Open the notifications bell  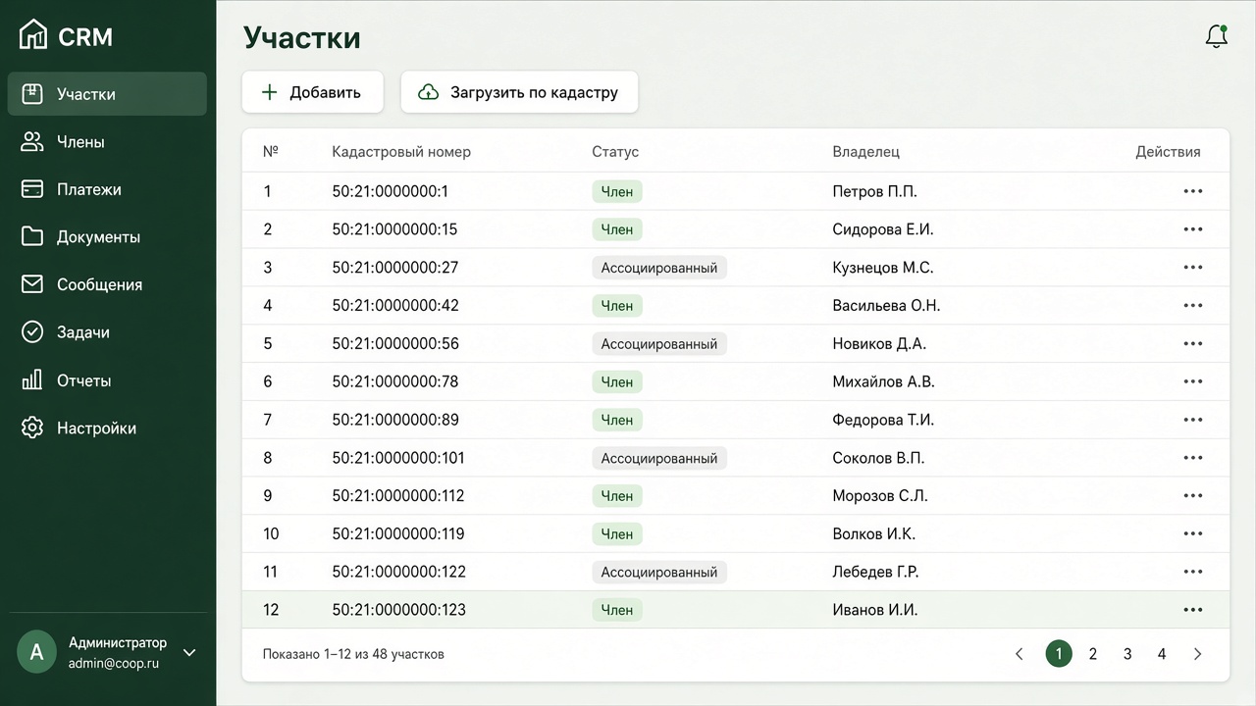pos(1216,36)
